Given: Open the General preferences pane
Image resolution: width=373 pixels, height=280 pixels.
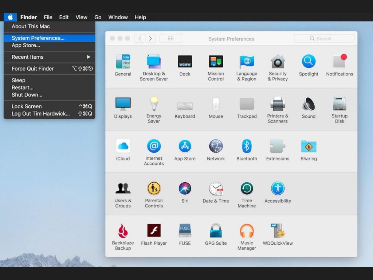Looking at the screenshot, I should [123, 61].
